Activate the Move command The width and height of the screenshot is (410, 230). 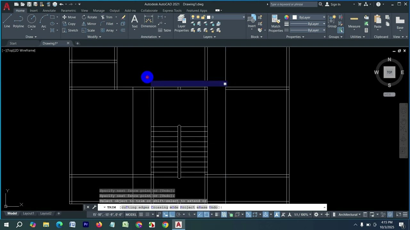pyautogui.click(x=69, y=17)
